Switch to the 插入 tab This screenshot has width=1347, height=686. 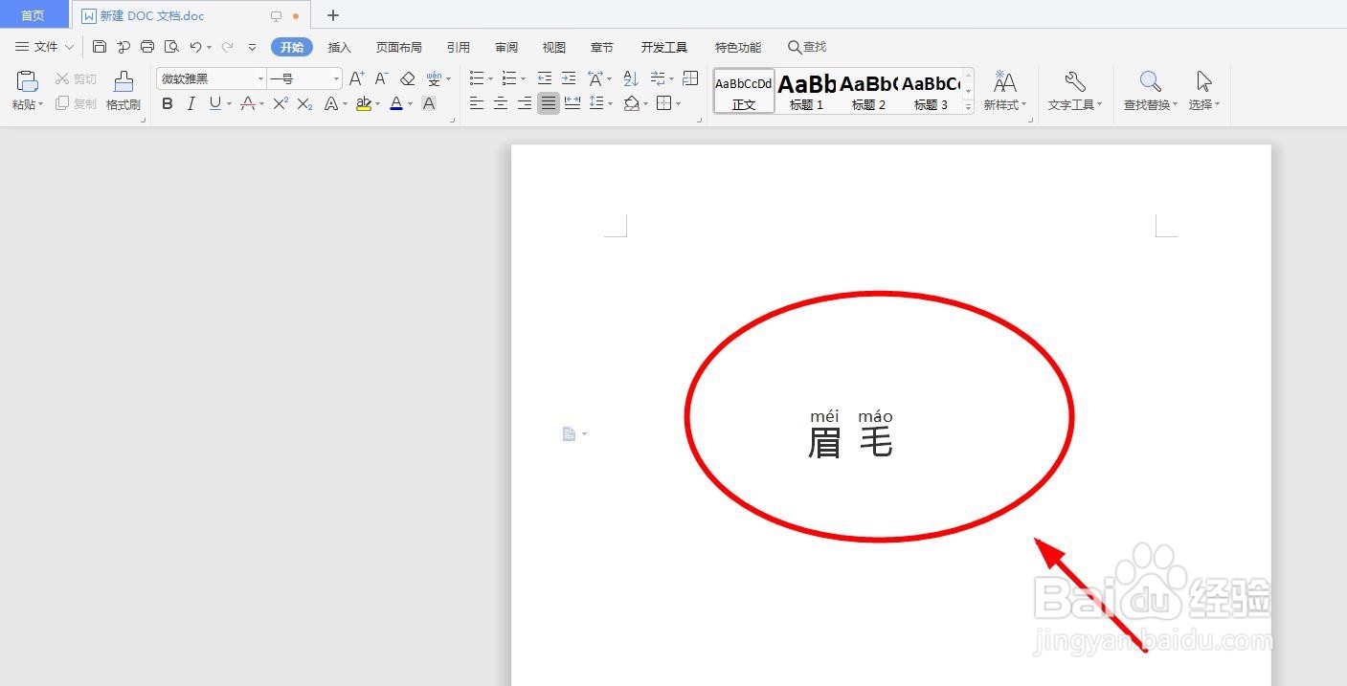(x=340, y=47)
